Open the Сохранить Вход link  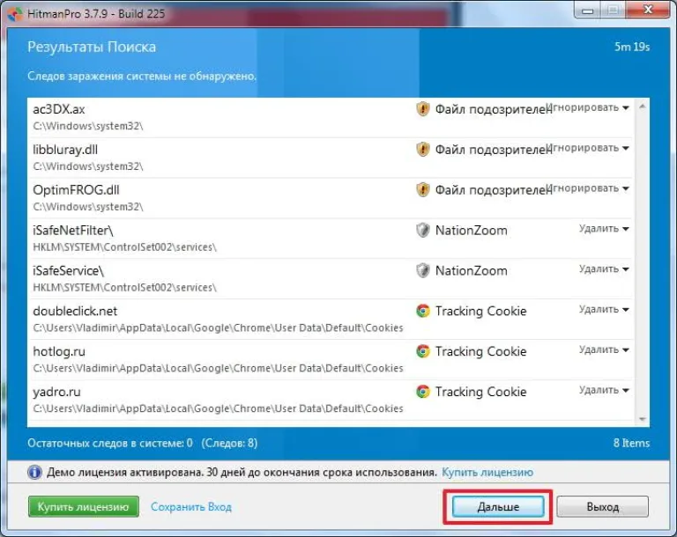coord(190,507)
